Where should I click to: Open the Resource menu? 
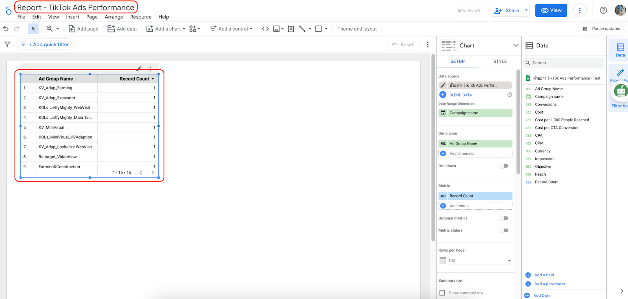coord(141,17)
